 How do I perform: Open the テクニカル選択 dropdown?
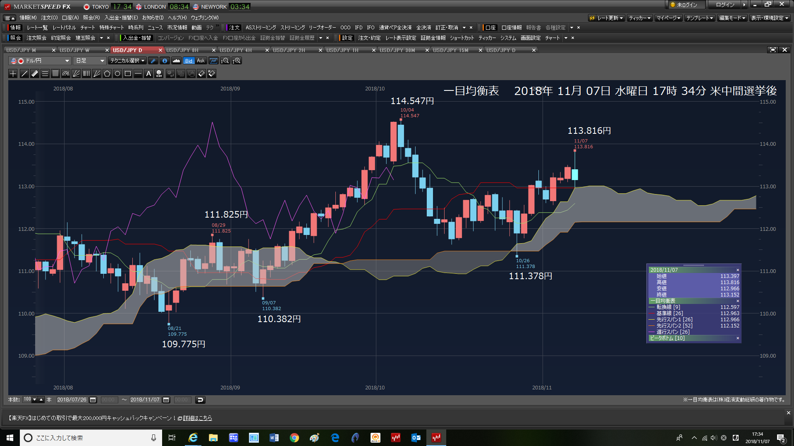127,61
